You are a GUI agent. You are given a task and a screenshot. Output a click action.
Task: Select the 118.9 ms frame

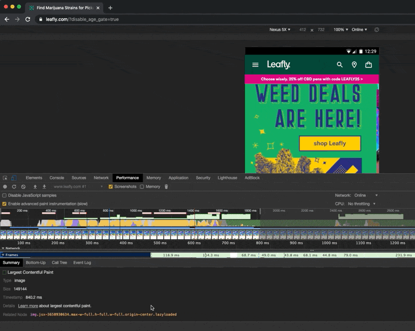pyautogui.click(x=171, y=255)
